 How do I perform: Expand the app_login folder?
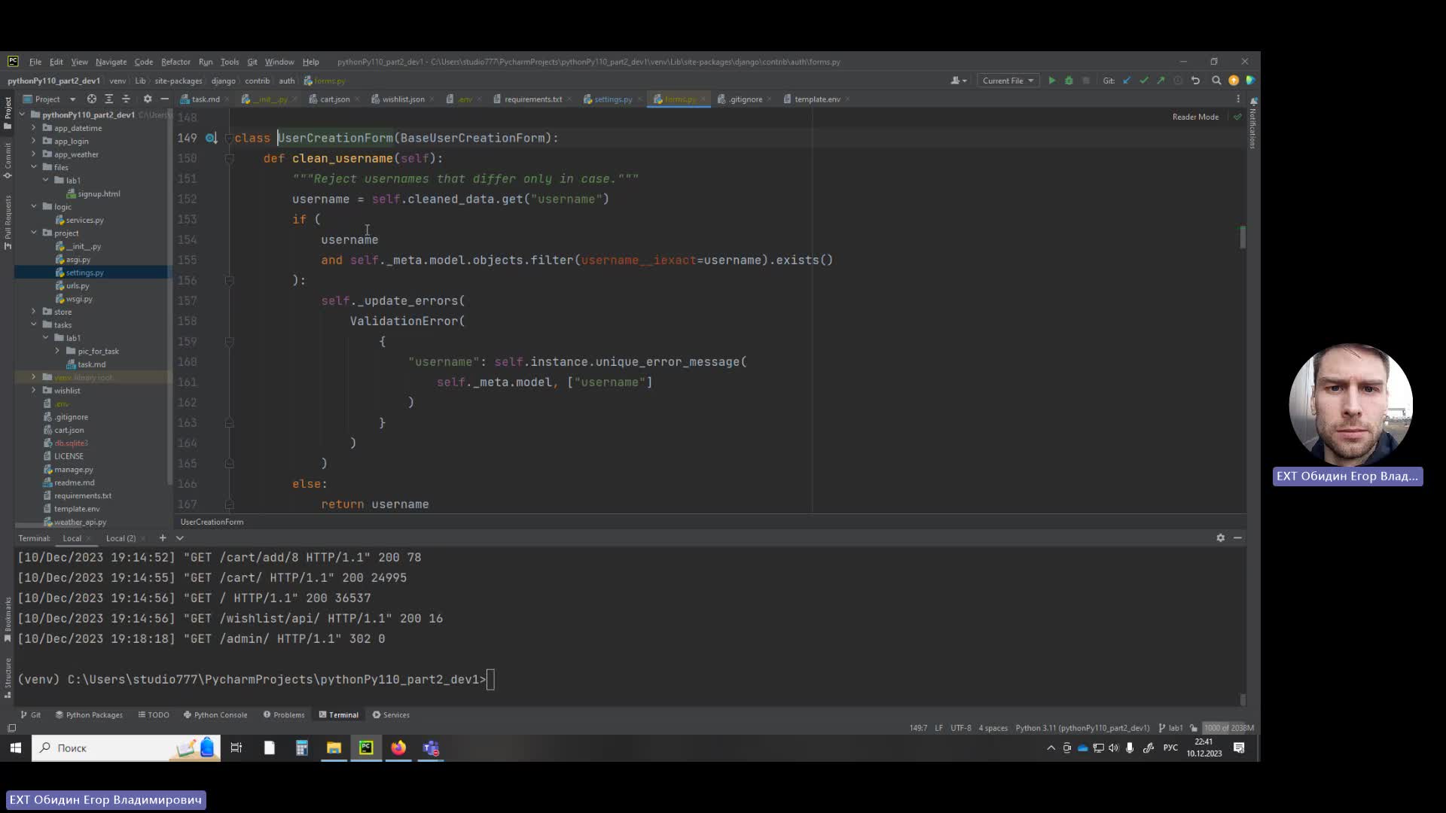33,141
